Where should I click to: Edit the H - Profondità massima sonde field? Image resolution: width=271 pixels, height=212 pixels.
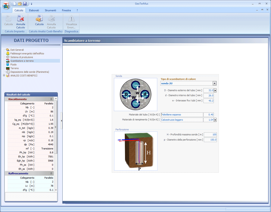coord(210,135)
